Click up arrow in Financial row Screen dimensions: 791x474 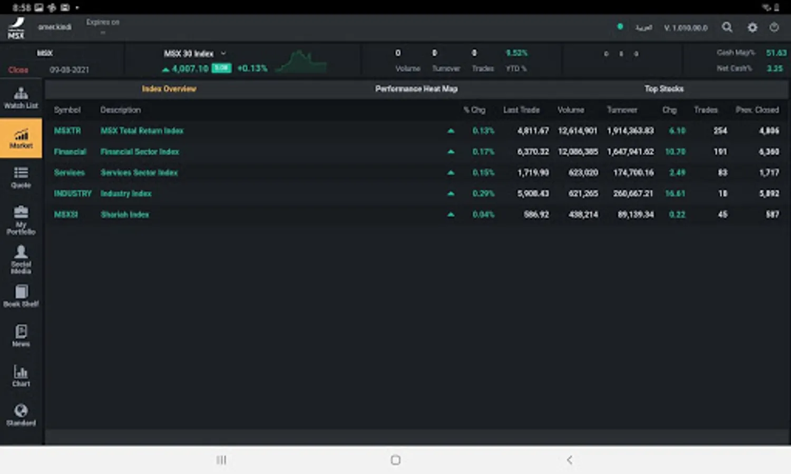pos(451,152)
